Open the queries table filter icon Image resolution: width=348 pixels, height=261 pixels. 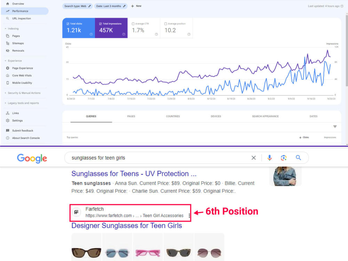pos(335,127)
